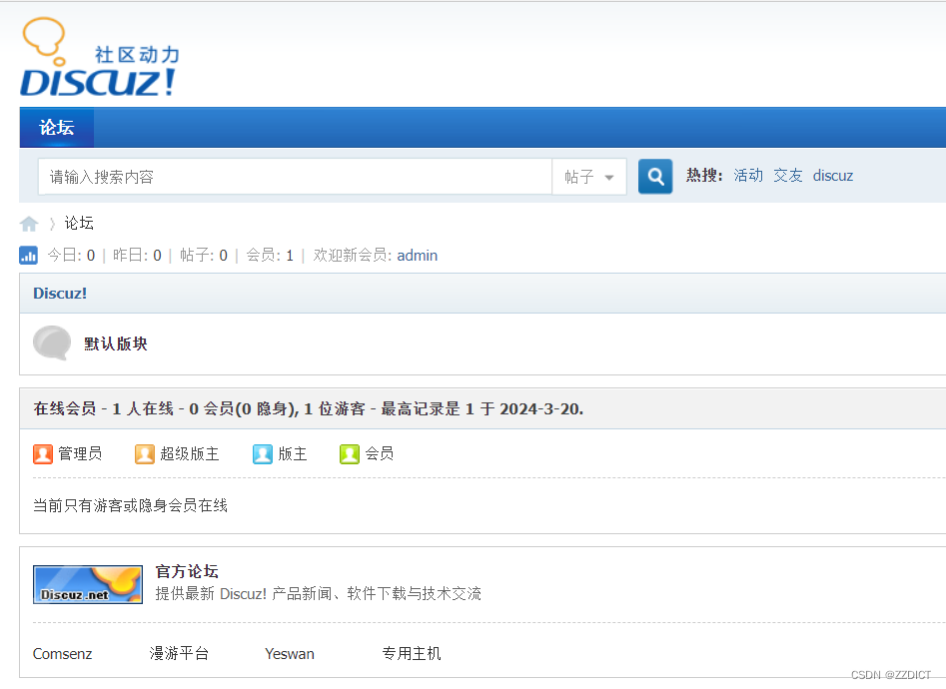Image resolution: width=946 pixels, height=689 pixels.
Task: Click the 帖子: 0 statistic text
Action: pyautogui.click(x=204, y=256)
